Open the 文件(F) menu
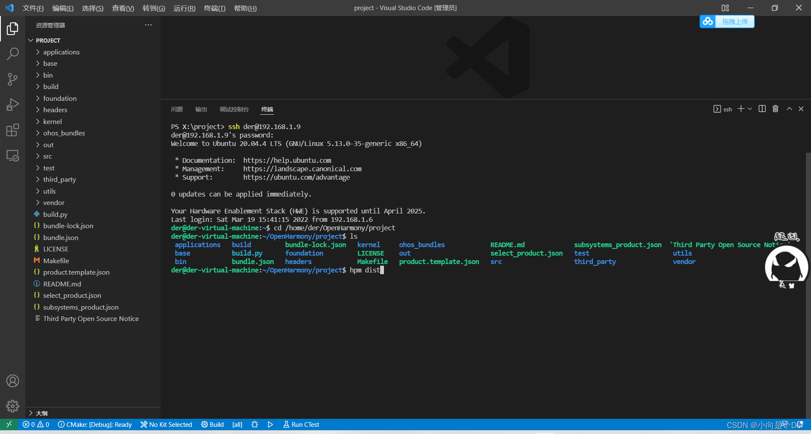This screenshot has height=434, width=811. pos(33,8)
